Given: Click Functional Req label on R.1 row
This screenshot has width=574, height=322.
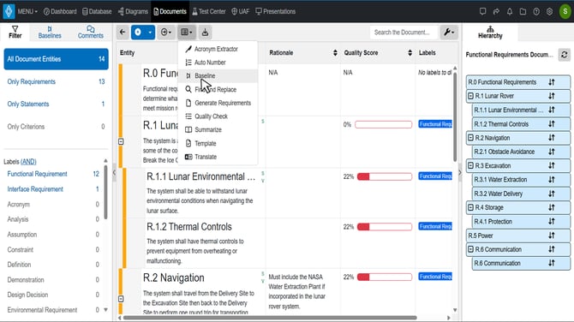Looking at the screenshot, I should 435,124.
